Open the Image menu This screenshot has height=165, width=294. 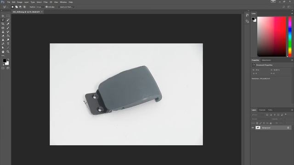coord(20,2)
